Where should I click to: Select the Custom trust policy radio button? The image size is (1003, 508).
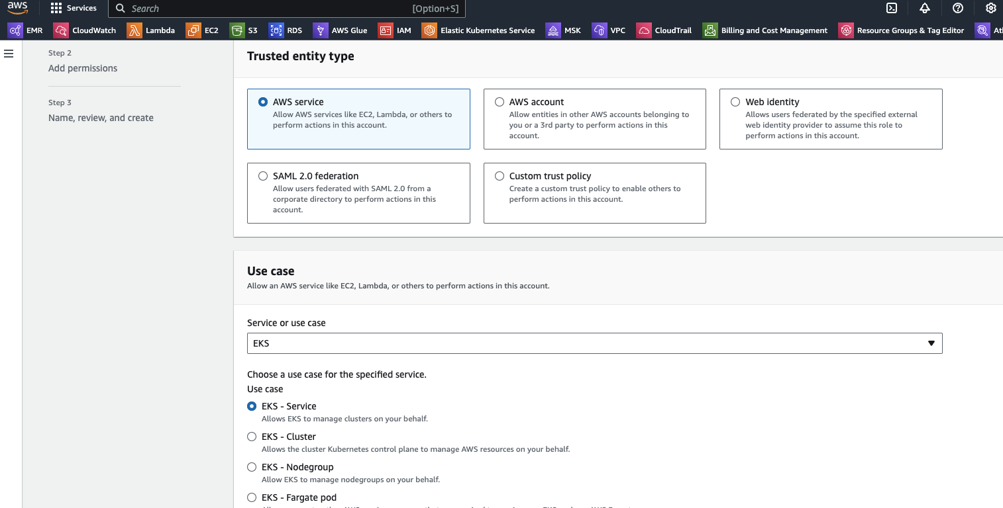[x=500, y=176]
